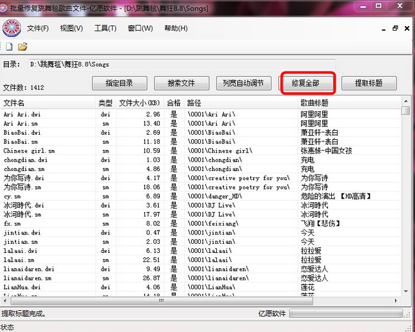
Task: Click path \0001\danger_HD\
Action: 215,196
